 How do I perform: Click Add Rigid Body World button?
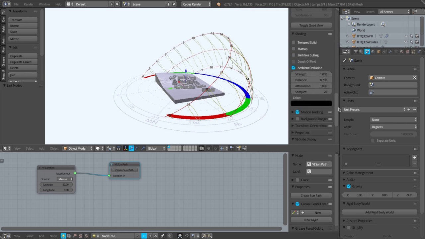click(x=380, y=212)
